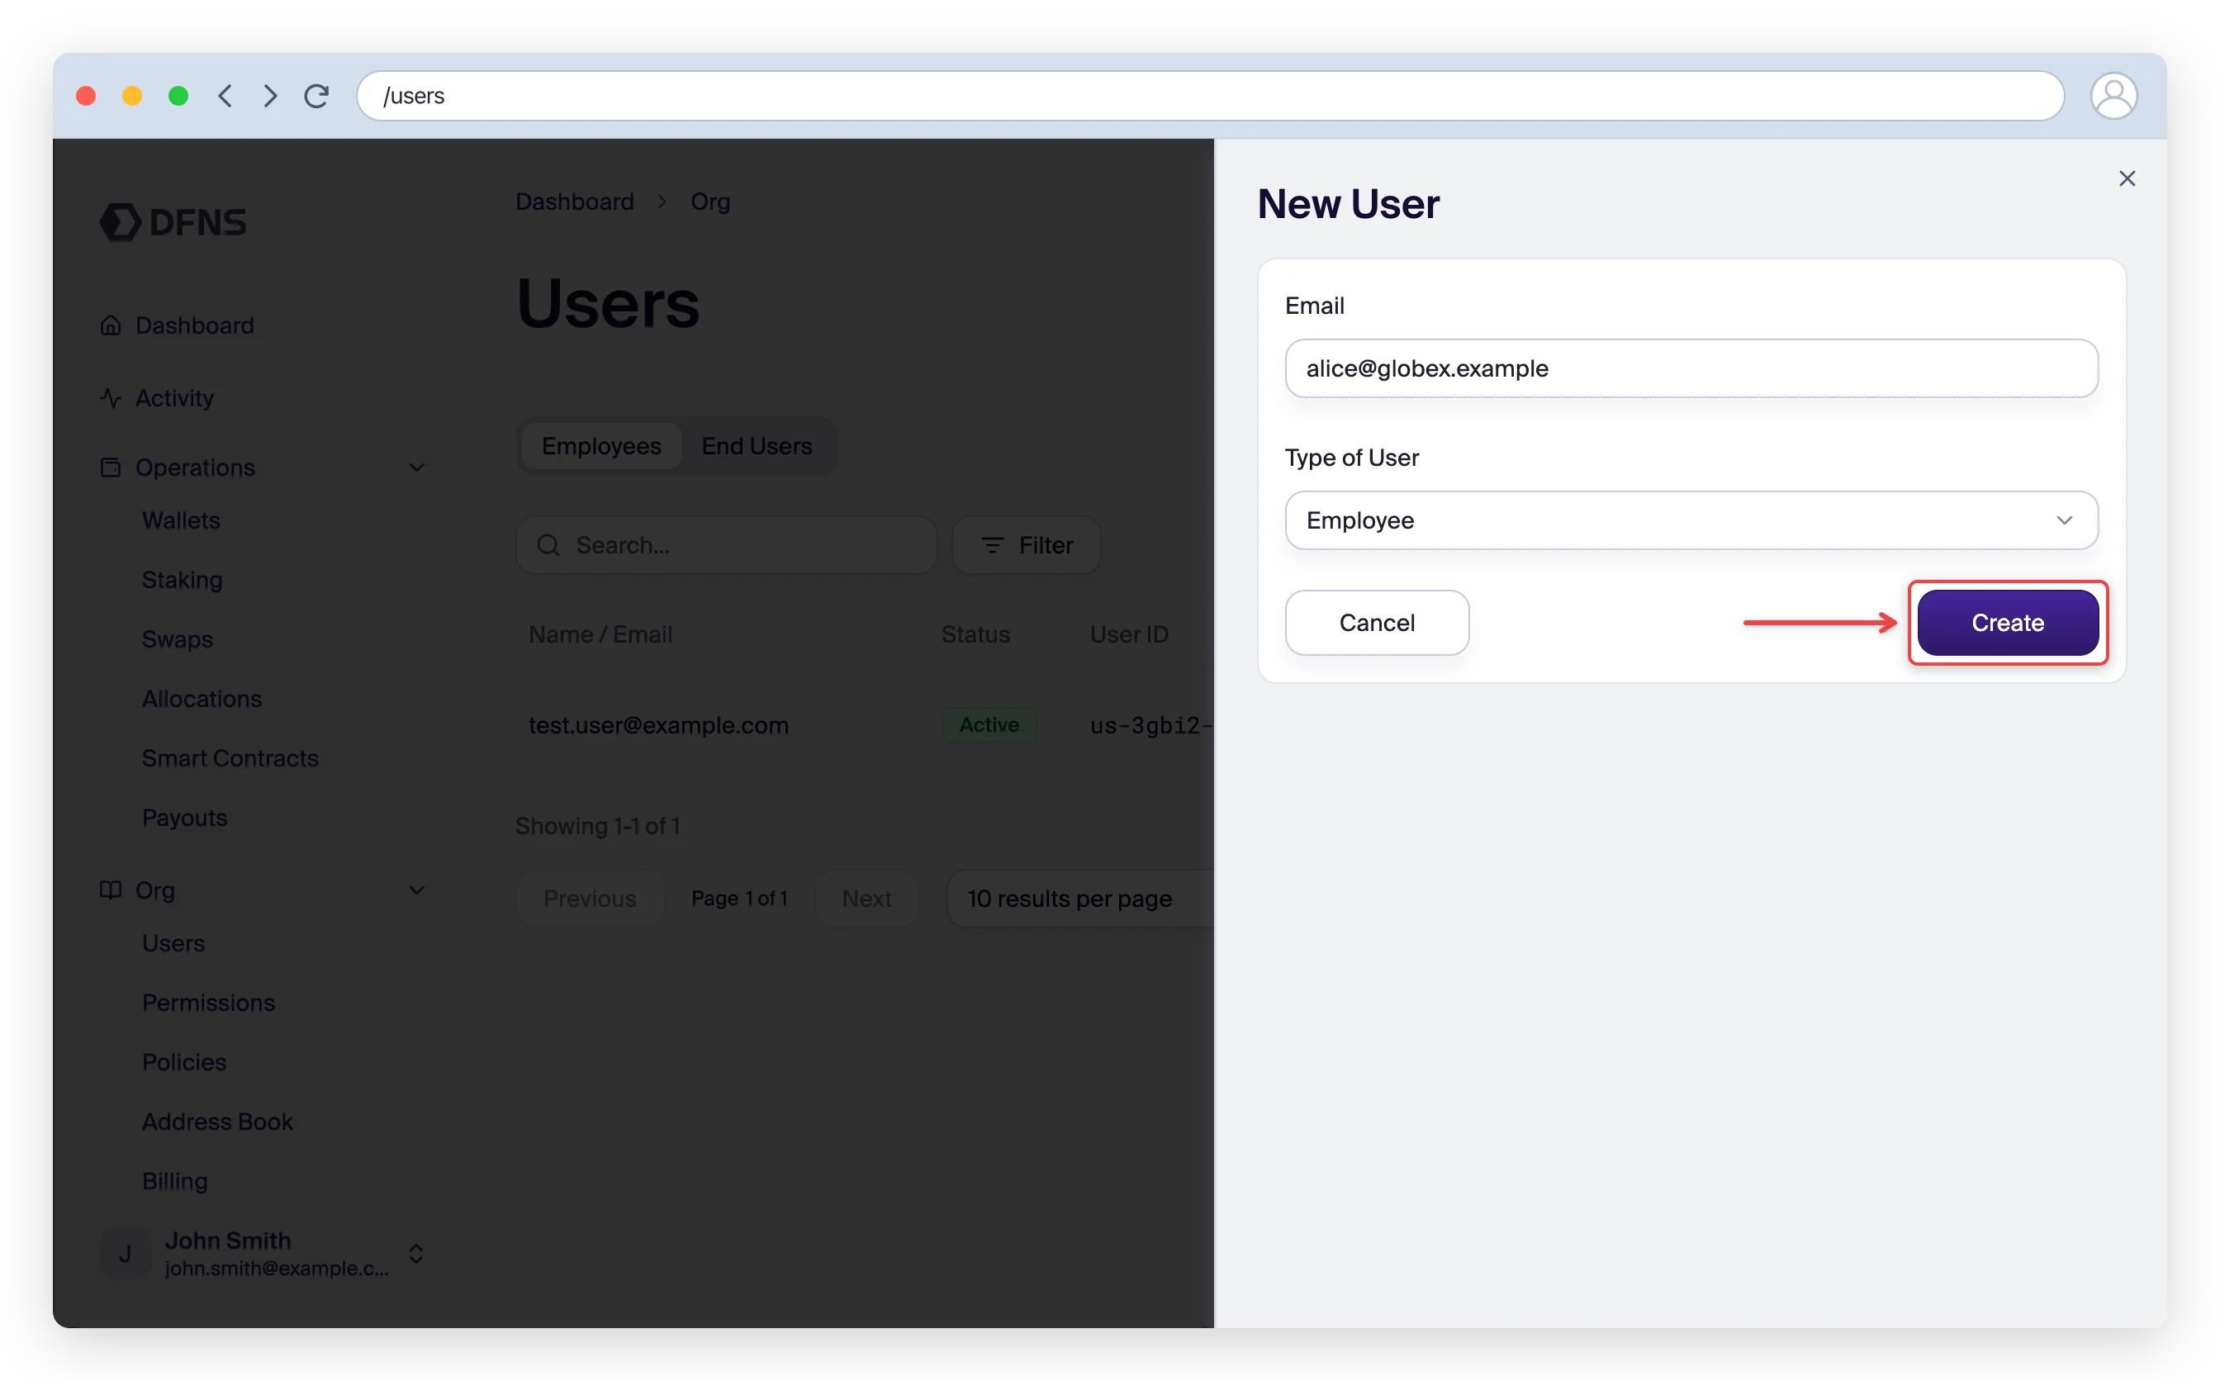2220x1381 pixels.
Task: Click the browser back arrow
Action: pyautogui.click(x=225, y=96)
